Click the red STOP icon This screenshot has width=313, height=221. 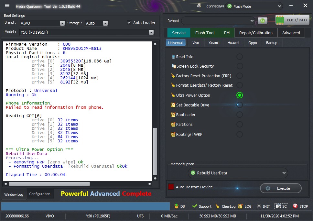[x=295, y=206]
